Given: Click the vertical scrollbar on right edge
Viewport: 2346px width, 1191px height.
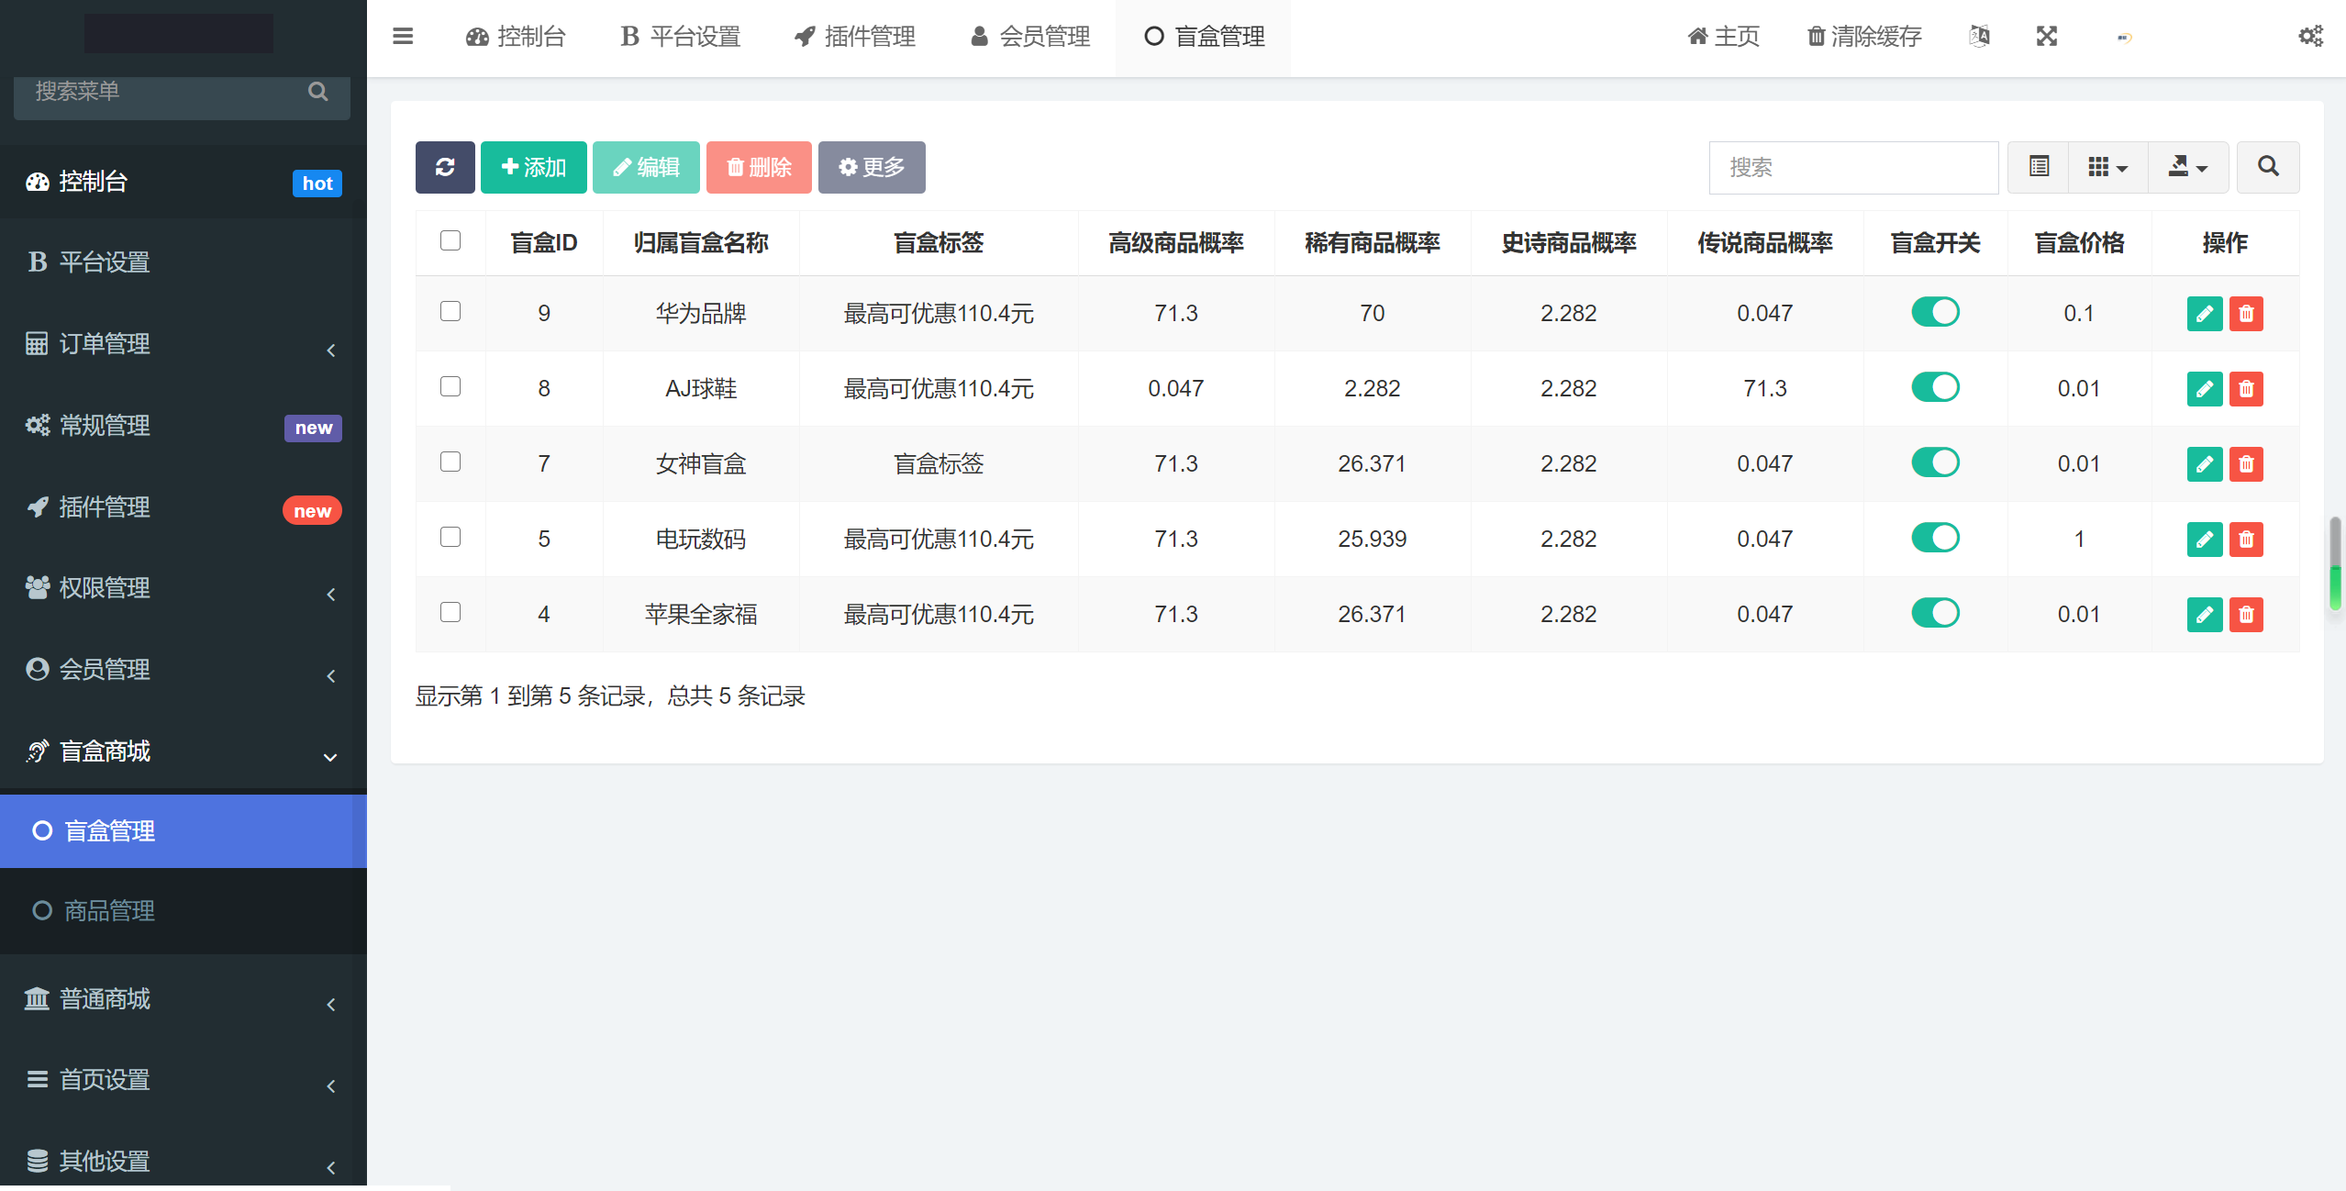Looking at the screenshot, I should [2335, 562].
